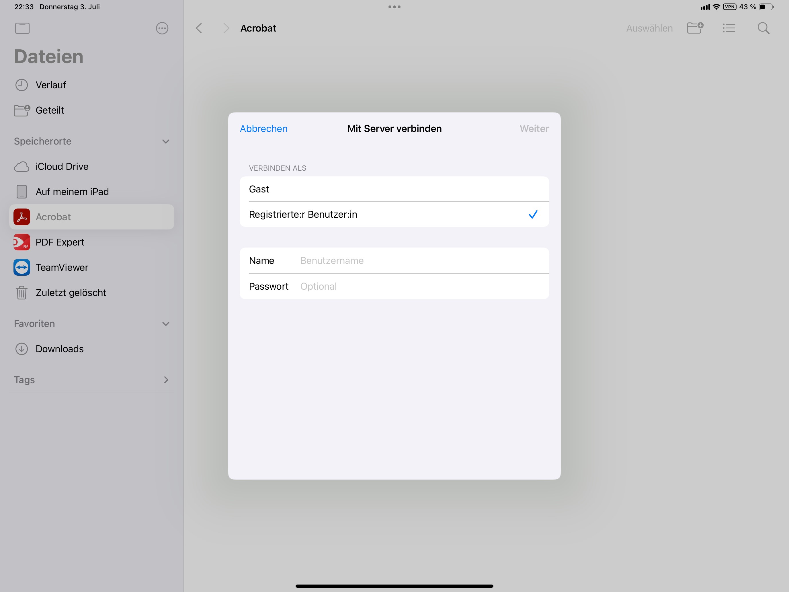Collapse the Favoriten section

[165, 324]
